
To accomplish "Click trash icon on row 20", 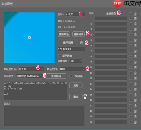I will coord(135,122).
